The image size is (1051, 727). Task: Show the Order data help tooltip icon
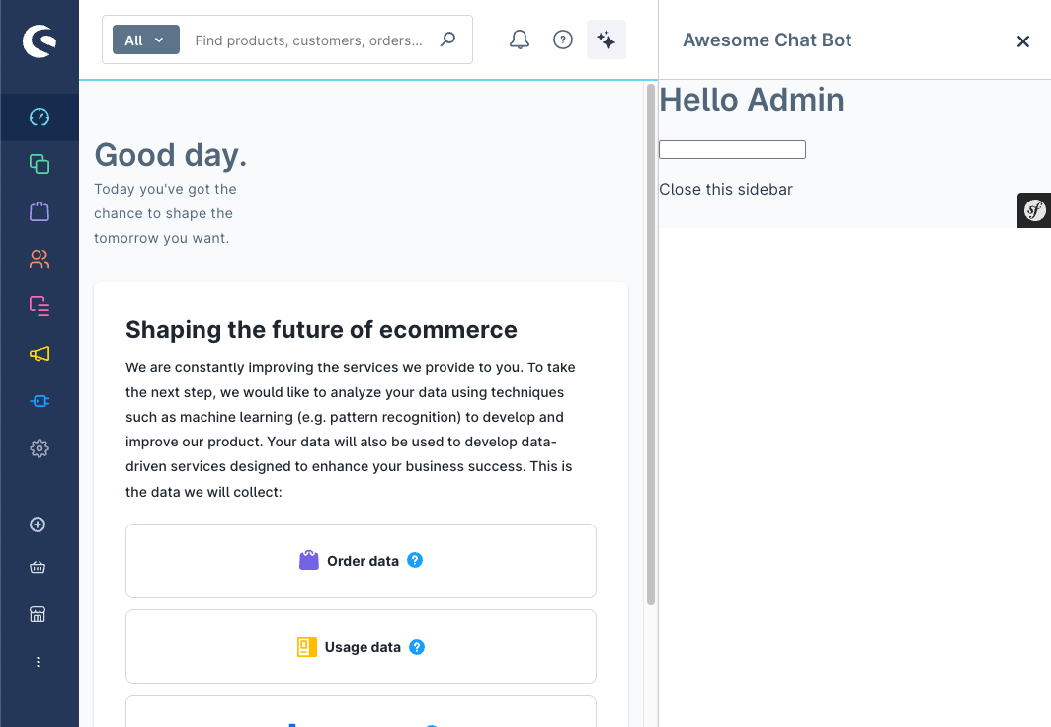pos(415,560)
